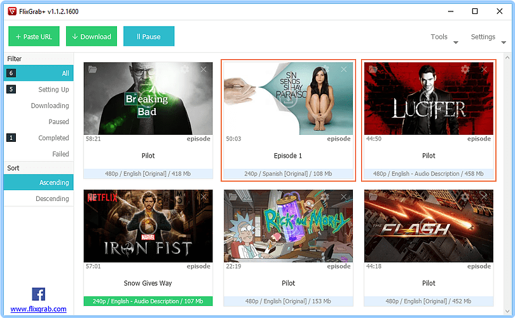
Task: Open the Settings dropdown menu
Action: (488, 37)
